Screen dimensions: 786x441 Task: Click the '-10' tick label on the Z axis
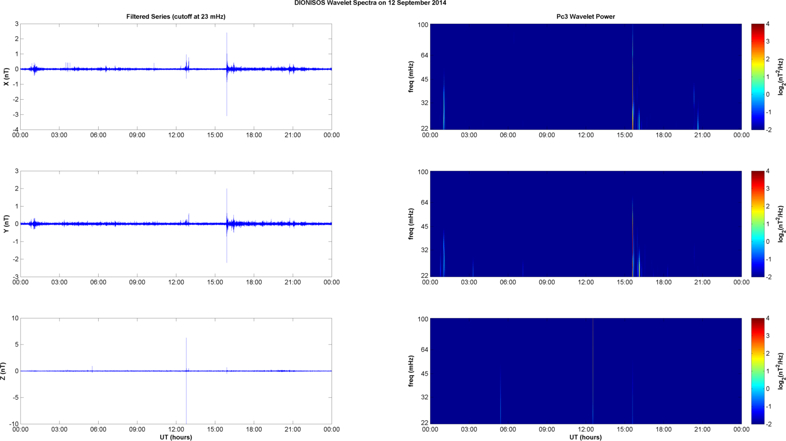(x=14, y=424)
